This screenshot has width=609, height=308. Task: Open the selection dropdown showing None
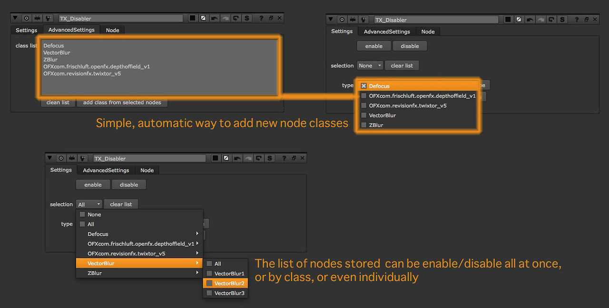click(x=370, y=65)
